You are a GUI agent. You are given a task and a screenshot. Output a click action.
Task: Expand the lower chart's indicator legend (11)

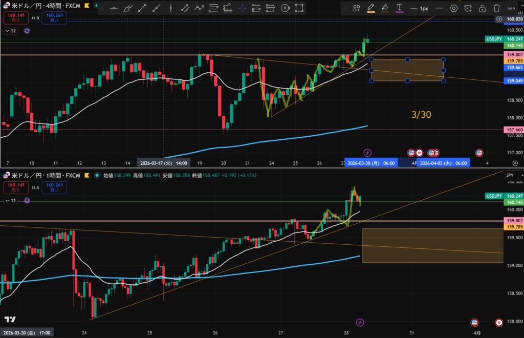coord(10,201)
